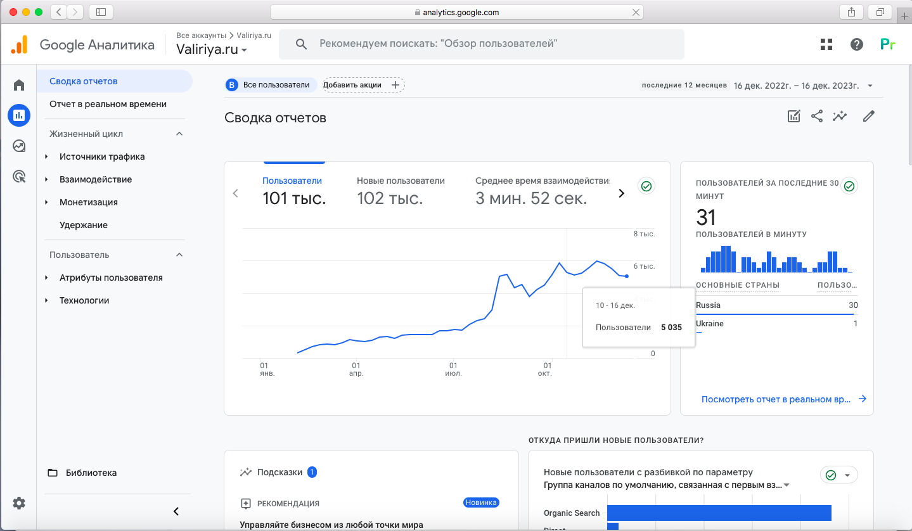
Task: Click Посмотреть отчет в реальном времени link
Action: [776, 399]
